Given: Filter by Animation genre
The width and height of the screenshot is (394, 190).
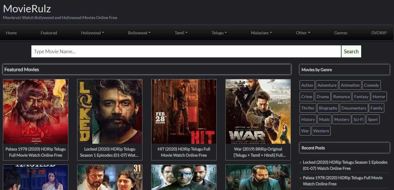Looking at the screenshot, I should tap(350, 85).
